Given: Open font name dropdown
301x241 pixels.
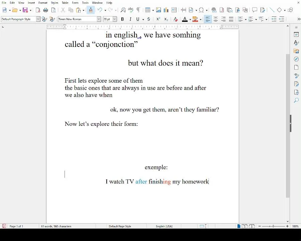Looking at the screenshot, I should (99, 19).
